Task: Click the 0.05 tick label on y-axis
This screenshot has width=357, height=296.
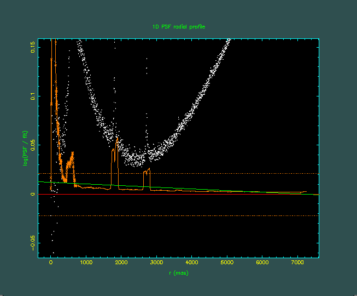Action: pos(33,145)
